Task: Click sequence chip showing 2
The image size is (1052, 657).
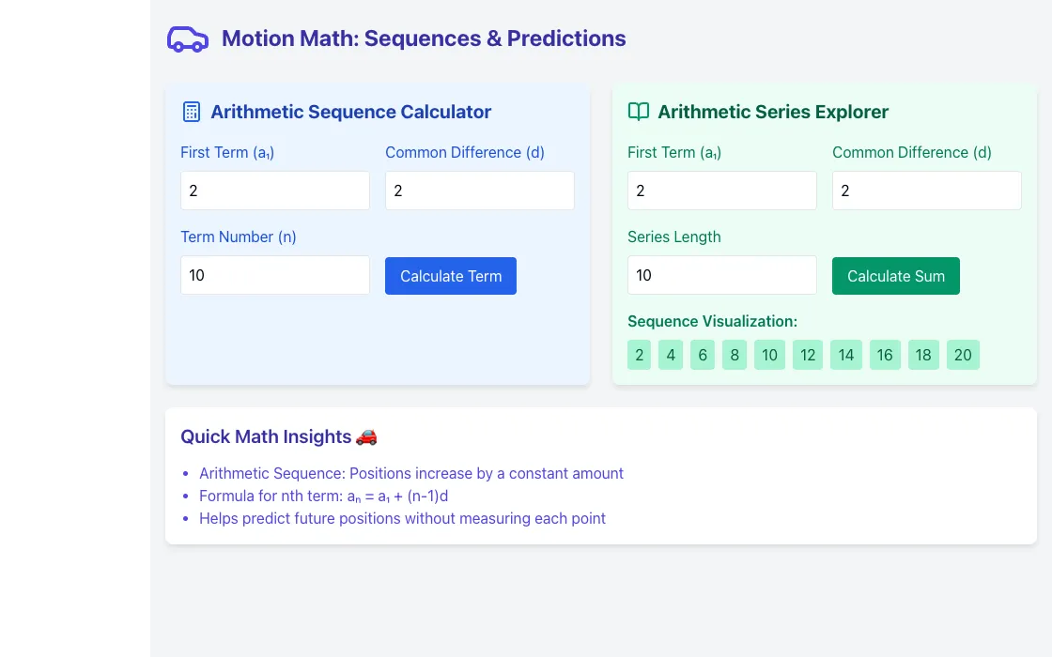Action: [640, 356]
